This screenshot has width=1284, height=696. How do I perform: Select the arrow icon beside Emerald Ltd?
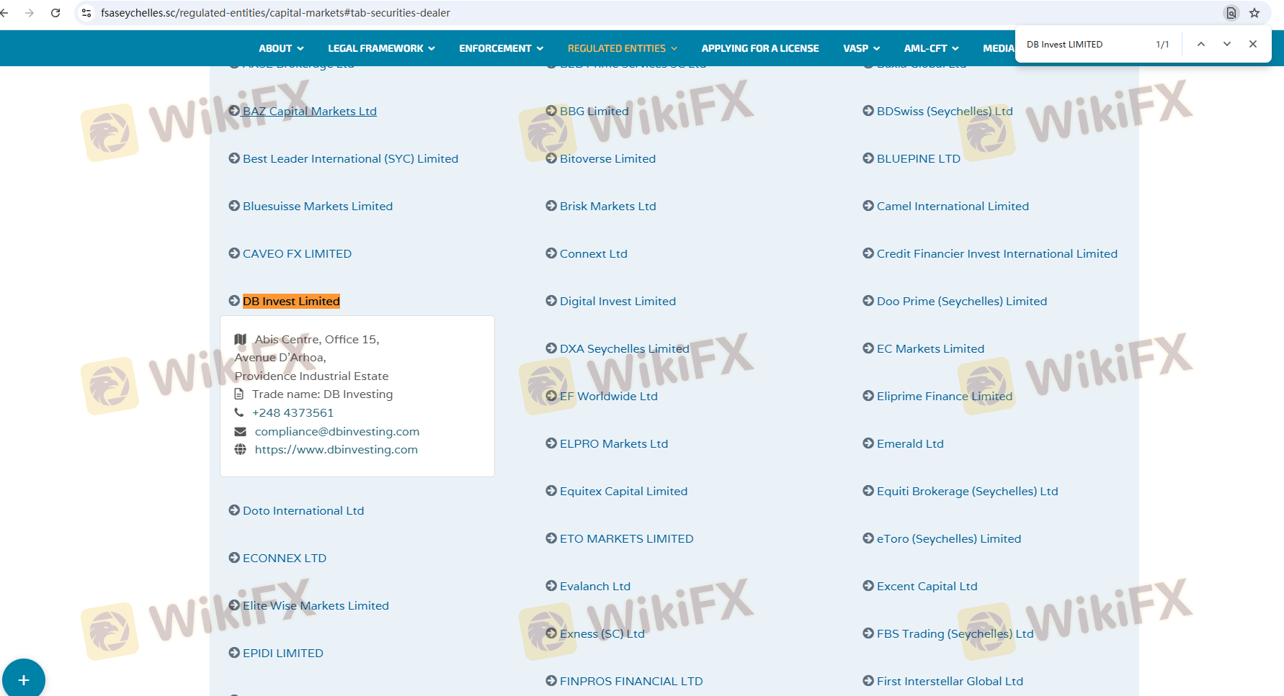click(868, 443)
